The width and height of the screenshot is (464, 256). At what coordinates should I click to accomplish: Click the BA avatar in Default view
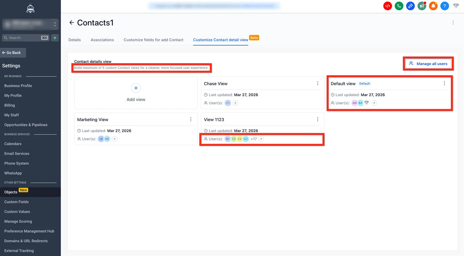(x=360, y=103)
